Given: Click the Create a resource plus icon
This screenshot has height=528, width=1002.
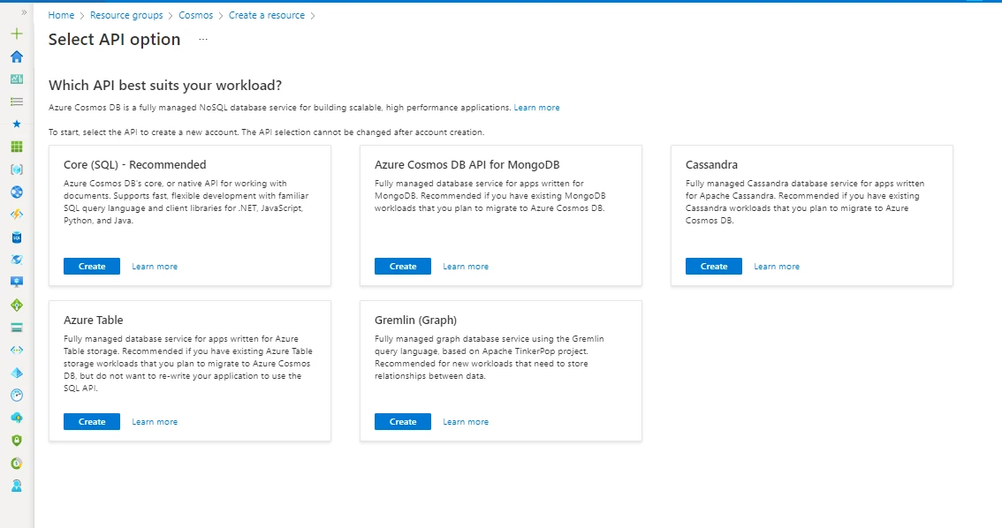Looking at the screenshot, I should point(16,34).
